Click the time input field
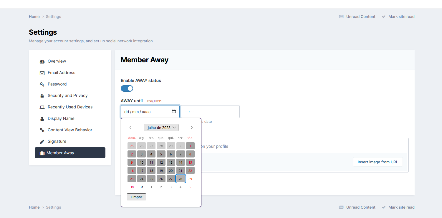Screen dimensions: 442x218 coord(210,112)
